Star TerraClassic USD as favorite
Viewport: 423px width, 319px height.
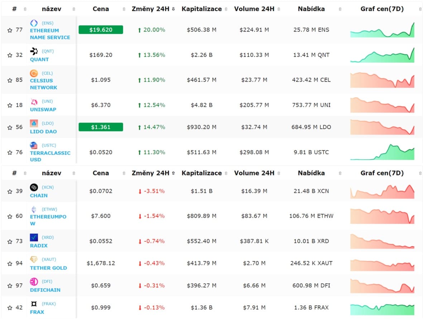pos(10,152)
